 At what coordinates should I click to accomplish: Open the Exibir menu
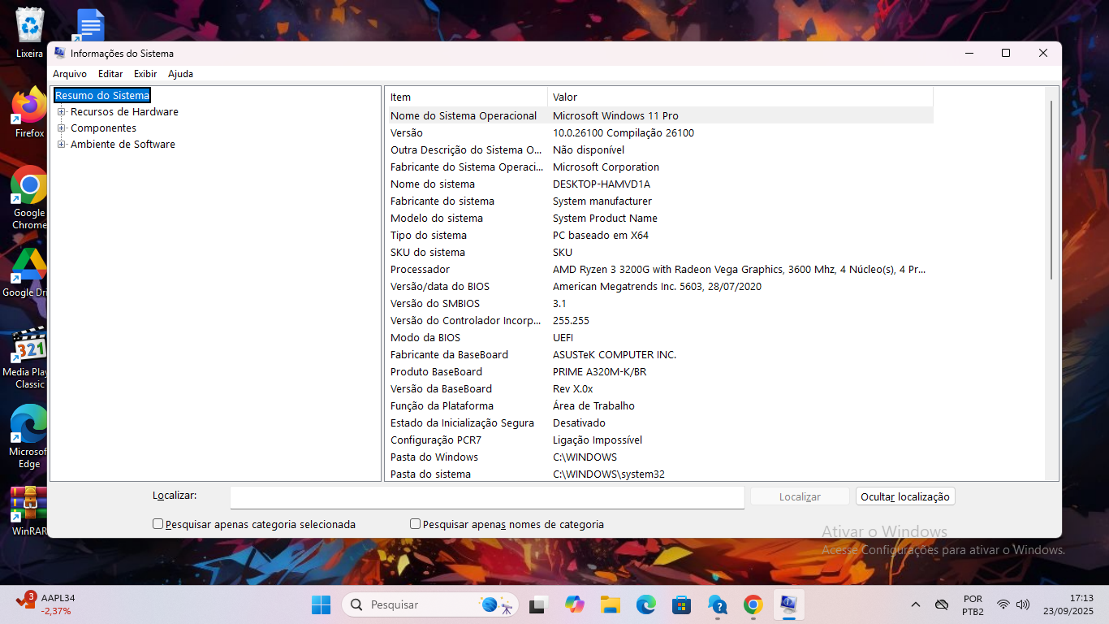pos(145,74)
